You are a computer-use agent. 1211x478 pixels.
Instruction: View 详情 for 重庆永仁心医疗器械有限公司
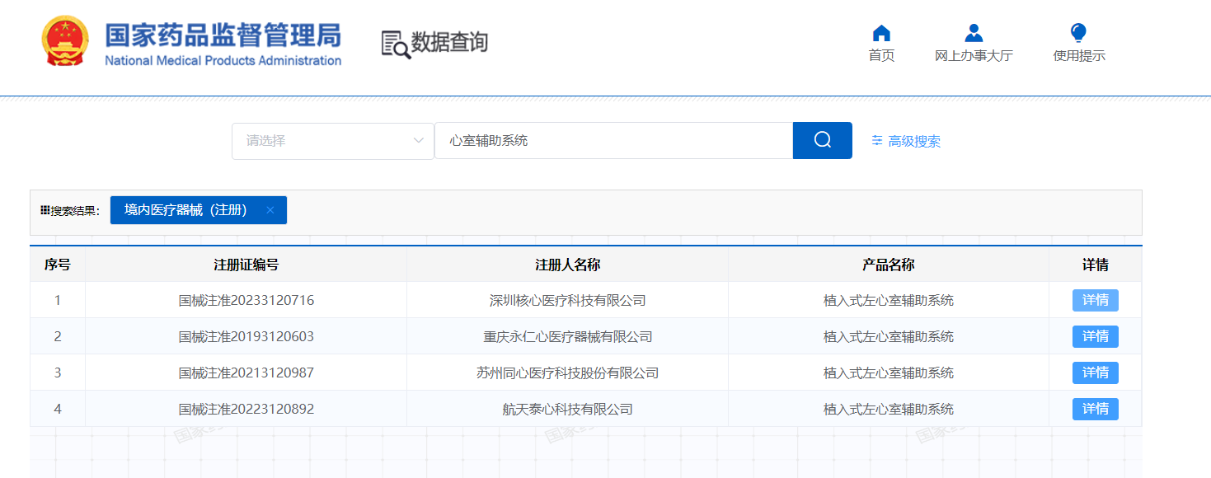pyautogui.click(x=1095, y=336)
